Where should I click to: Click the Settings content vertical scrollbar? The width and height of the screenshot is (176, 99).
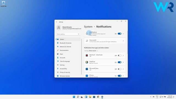click(x=127, y=42)
